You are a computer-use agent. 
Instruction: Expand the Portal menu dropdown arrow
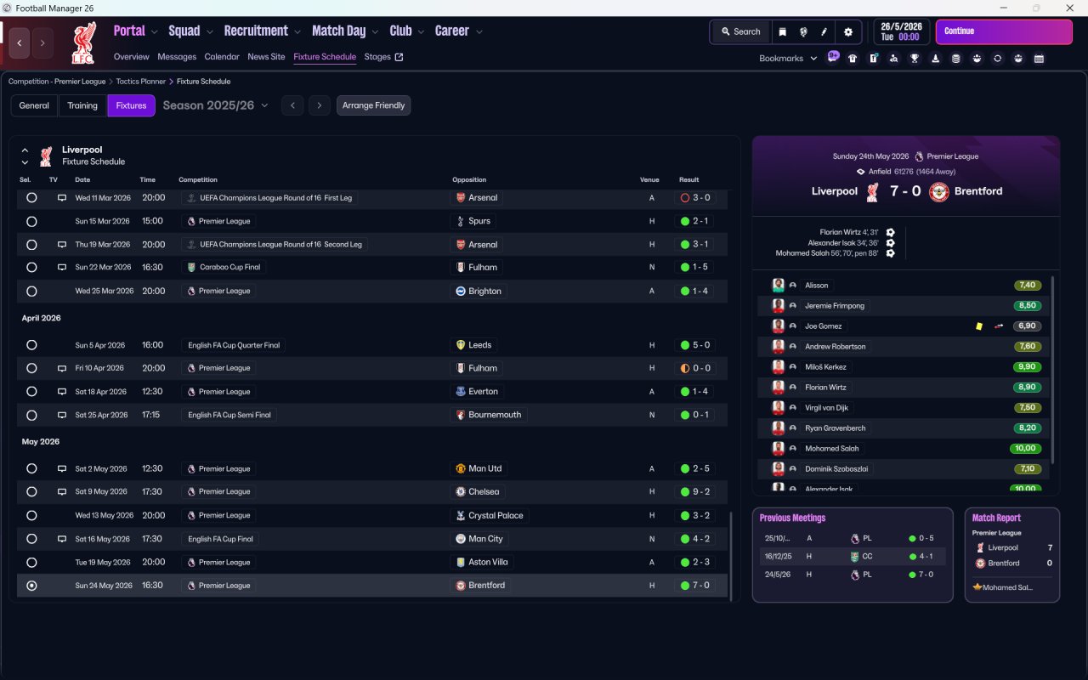coord(154,32)
